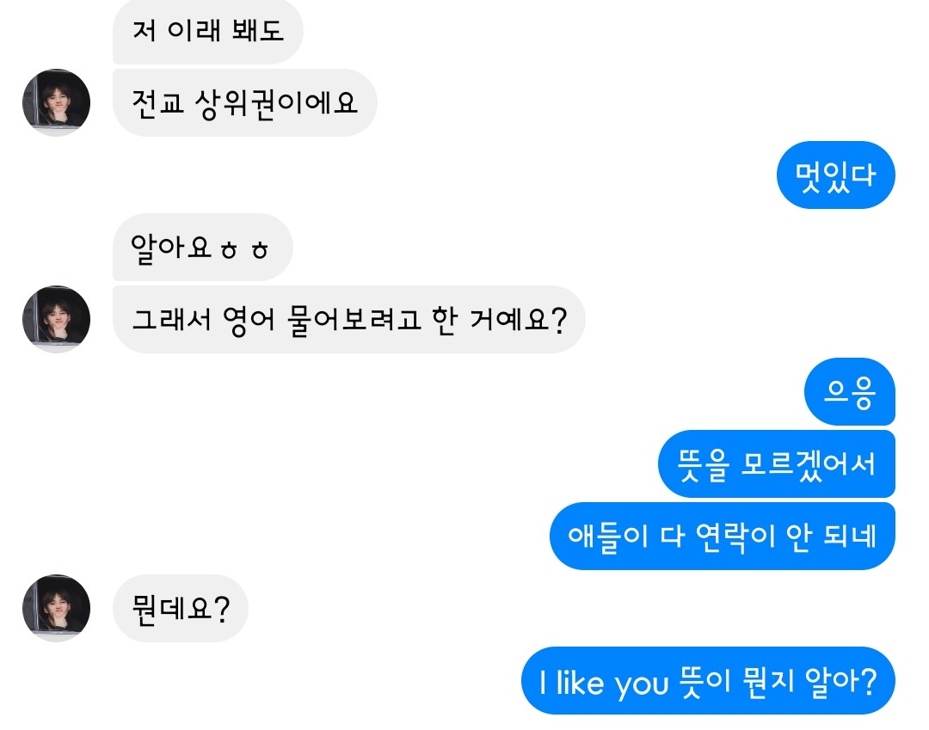This screenshot has height=730, width=929.
Task: Select the "알아요ㅎㅎ" message bubble
Action: pos(202,248)
